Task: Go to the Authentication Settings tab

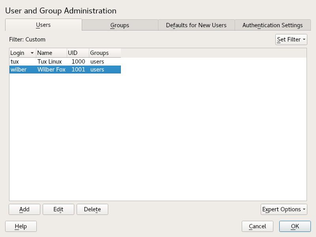Action: pyautogui.click(x=272, y=25)
